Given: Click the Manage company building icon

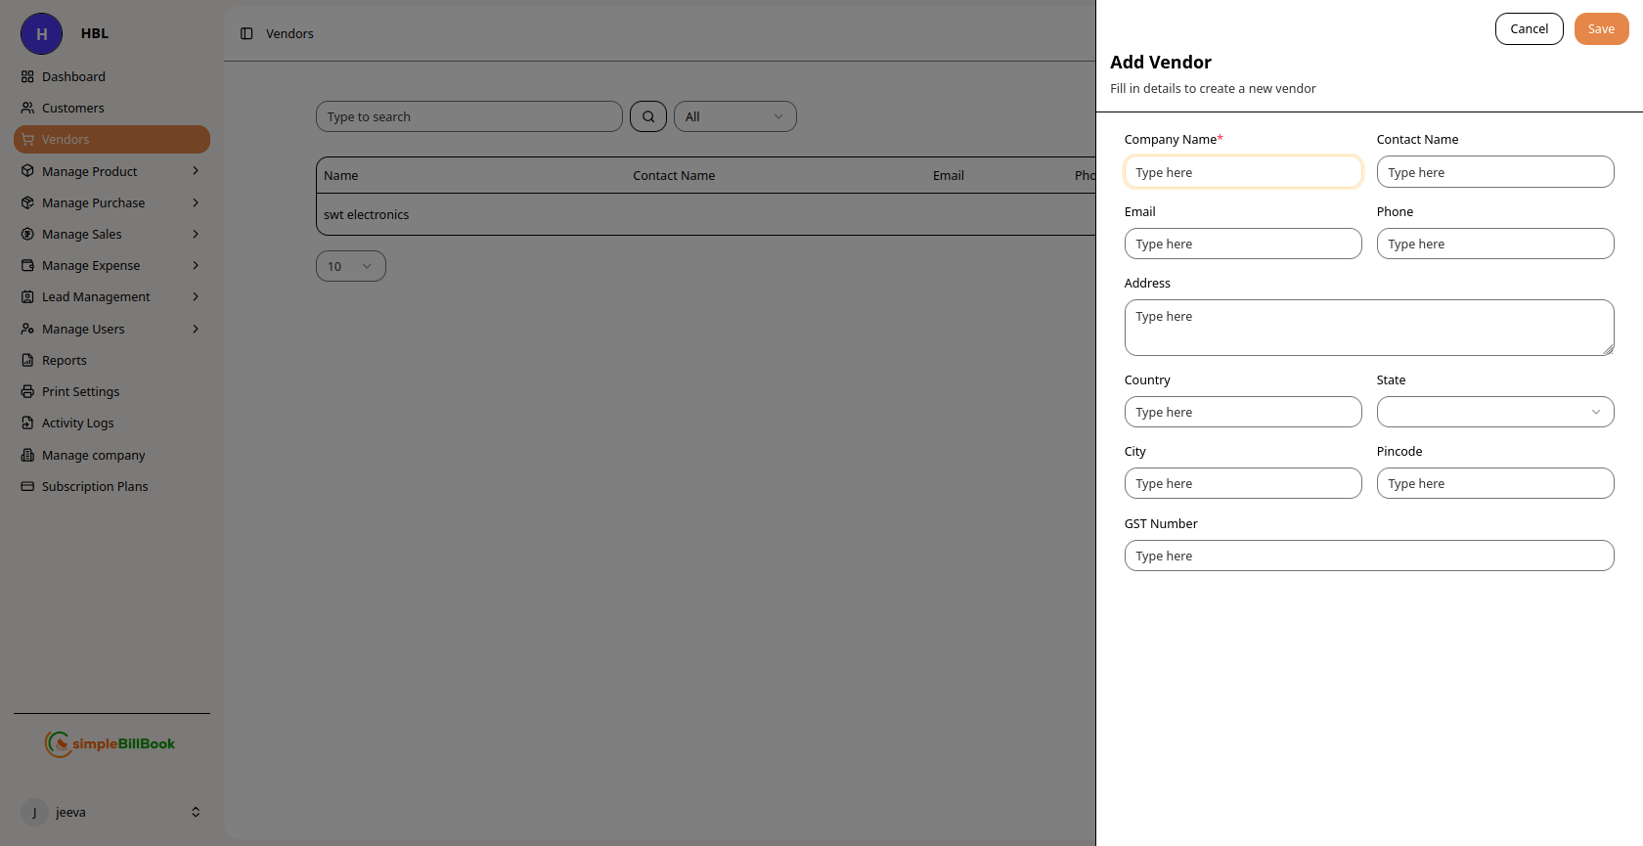Looking at the screenshot, I should point(27,455).
